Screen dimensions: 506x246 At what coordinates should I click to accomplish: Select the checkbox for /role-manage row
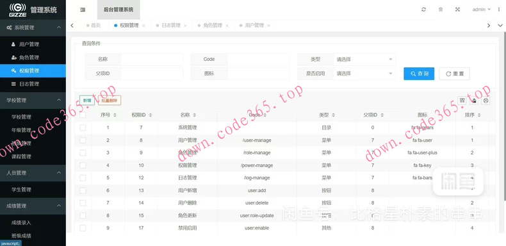[83, 152]
